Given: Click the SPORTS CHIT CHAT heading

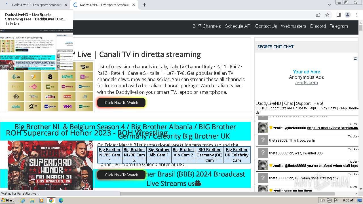Looking at the screenshot, I should click(275, 47).
